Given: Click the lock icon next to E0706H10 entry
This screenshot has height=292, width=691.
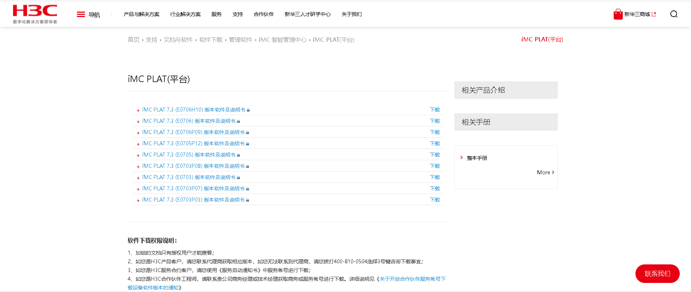Looking at the screenshot, I should 248,110.
